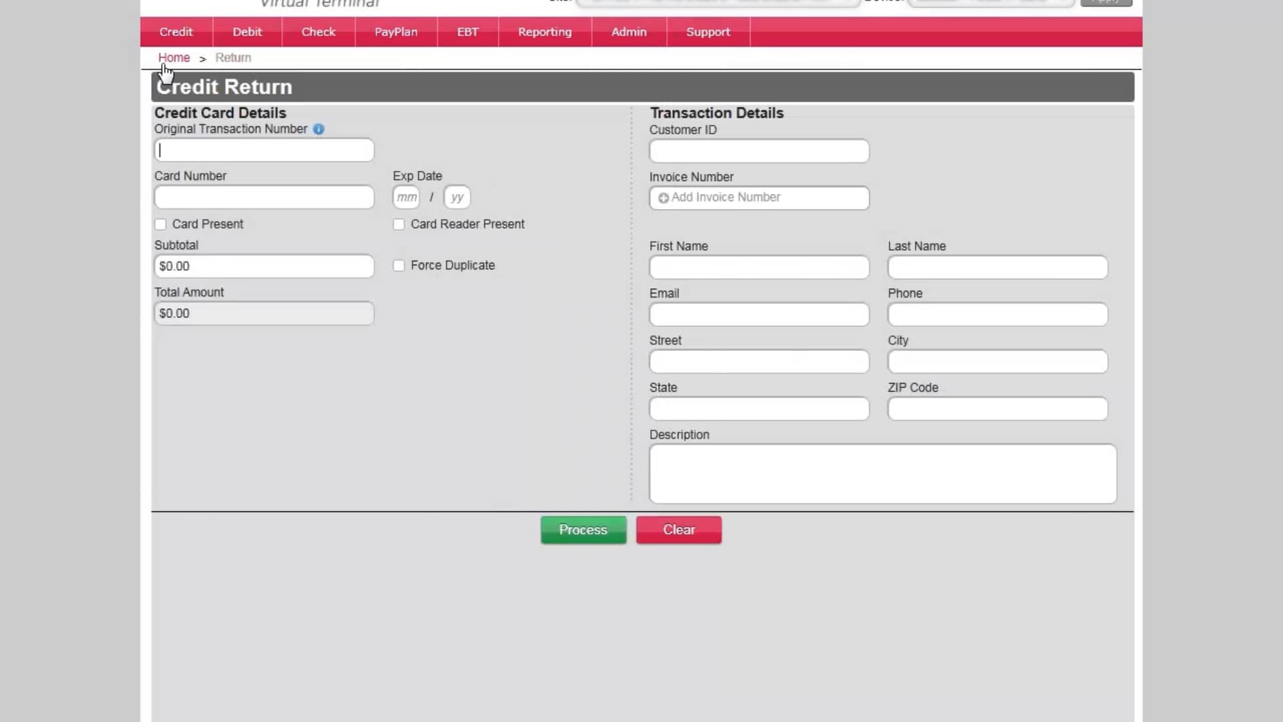
Task: Open the Credit menu
Action: point(176,32)
